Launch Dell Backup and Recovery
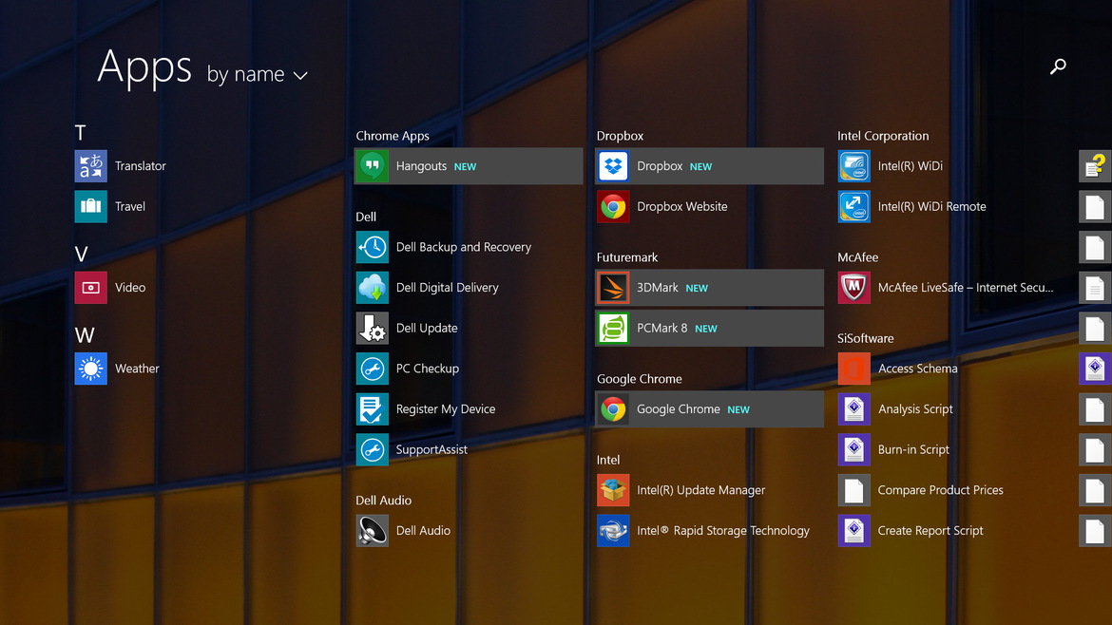 pyautogui.click(x=444, y=247)
